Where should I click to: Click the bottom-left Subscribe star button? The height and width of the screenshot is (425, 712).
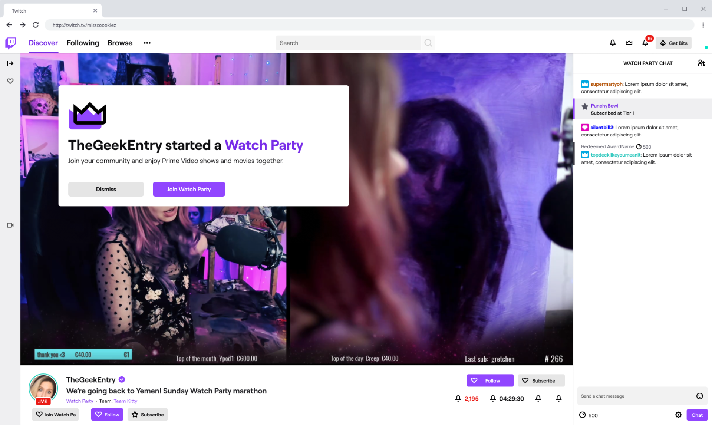(x=148, y=415)
